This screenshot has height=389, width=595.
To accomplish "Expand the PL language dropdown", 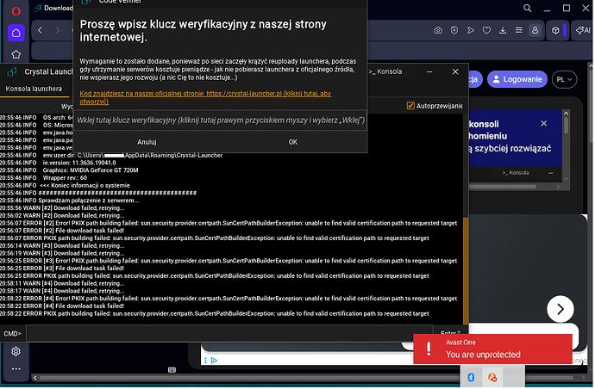I will (x=564, y=79).
